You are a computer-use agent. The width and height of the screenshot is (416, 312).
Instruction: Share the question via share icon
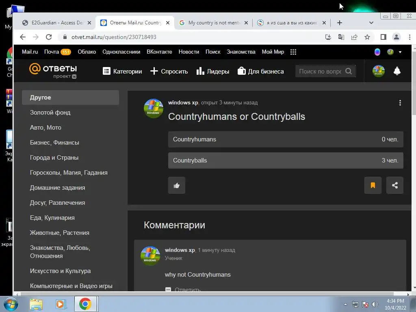[395, 185]
